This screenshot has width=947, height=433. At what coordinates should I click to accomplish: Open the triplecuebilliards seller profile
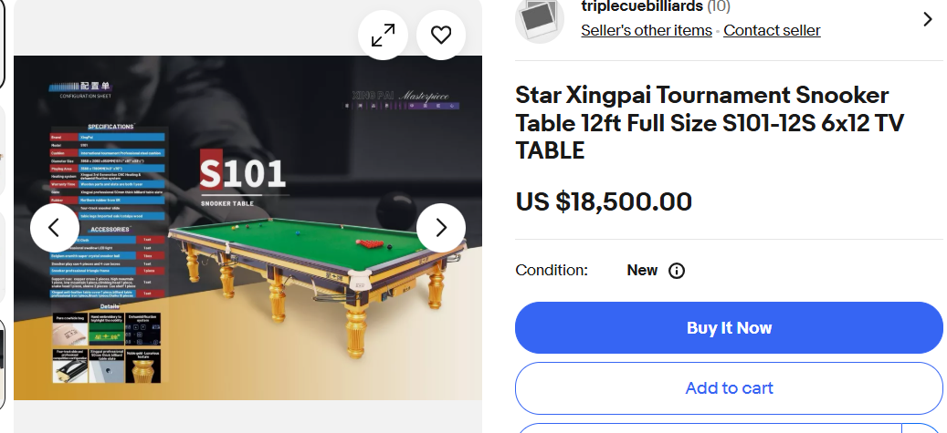pos(641,6)
